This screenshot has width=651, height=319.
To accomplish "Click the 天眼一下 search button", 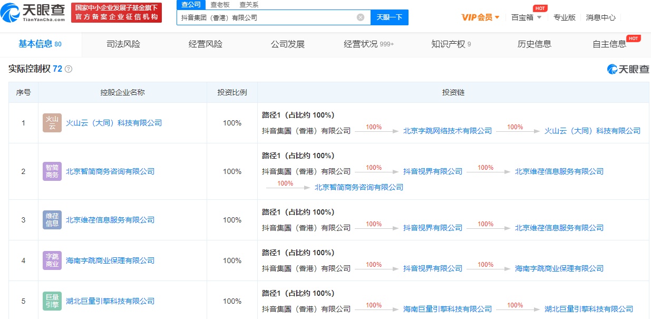I will (390, 17).
